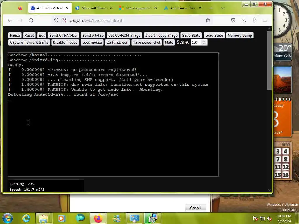Select the Android - Virtual x86 tab
This screenshot has width=299, height=224.
(47, 8)
